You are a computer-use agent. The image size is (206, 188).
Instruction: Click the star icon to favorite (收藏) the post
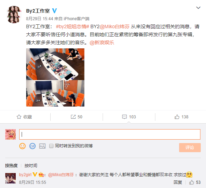[x=19, y=117]
